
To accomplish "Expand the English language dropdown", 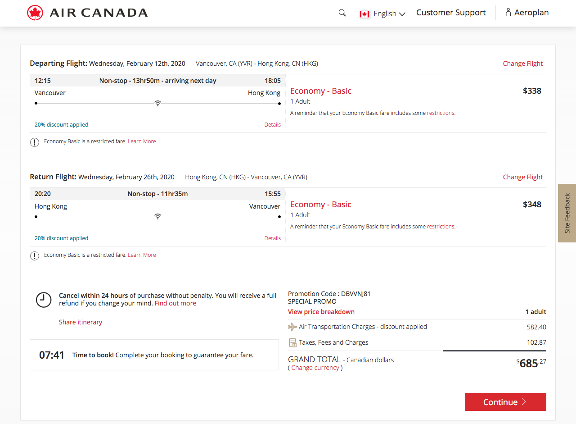I will [389, 14].
